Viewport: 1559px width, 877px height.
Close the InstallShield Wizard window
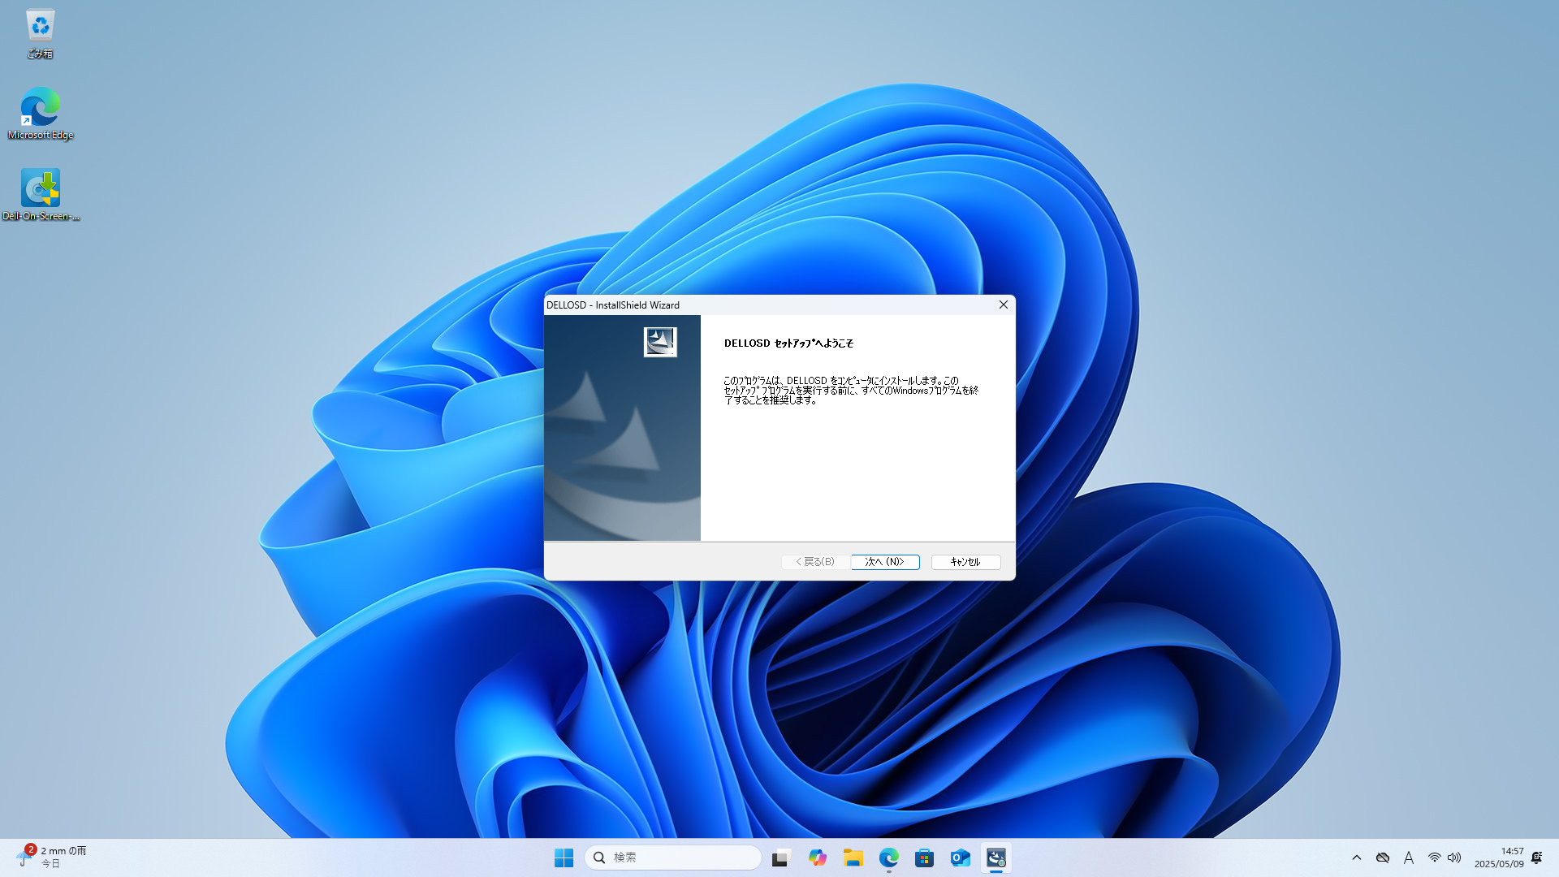1004,305
